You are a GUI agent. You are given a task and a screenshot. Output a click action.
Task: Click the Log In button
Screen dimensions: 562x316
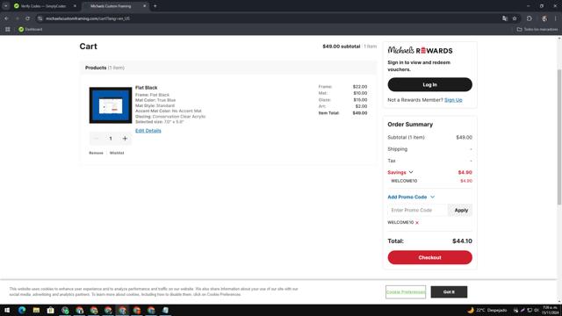429,84
